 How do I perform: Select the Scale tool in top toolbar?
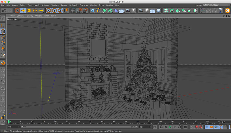click(x=29, y=11)
